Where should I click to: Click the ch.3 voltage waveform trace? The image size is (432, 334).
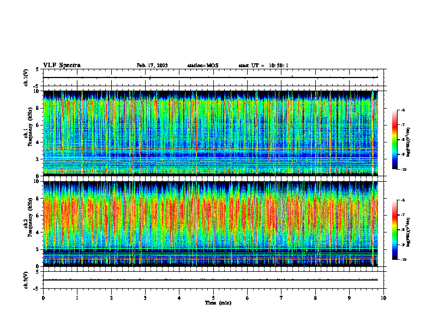tap(211, 280)
